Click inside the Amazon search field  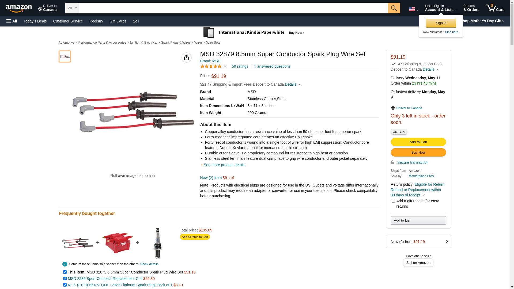(233, 8)
